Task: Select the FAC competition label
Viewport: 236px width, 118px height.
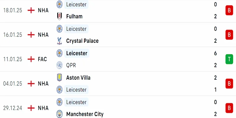Action: click(x=42, y=59)
